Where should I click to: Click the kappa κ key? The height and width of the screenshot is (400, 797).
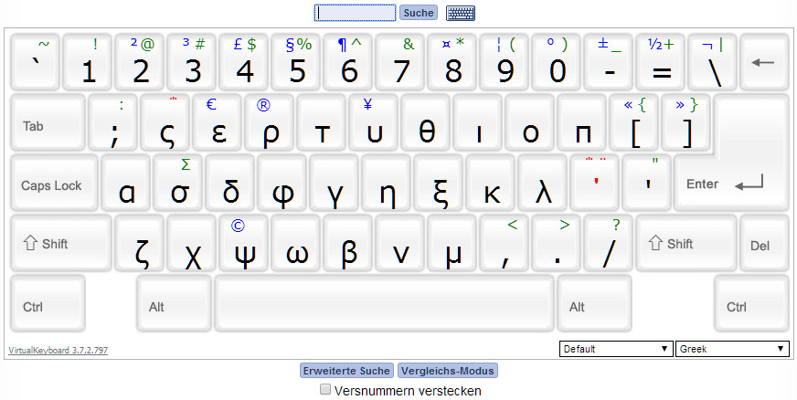(490, 183)
